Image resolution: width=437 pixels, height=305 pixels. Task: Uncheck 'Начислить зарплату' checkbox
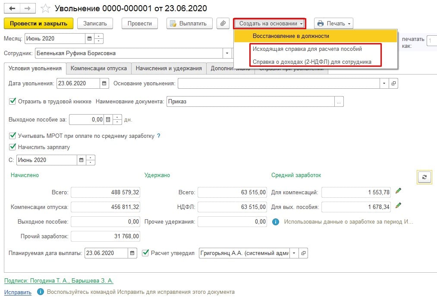pyautogui.click(x=12, y=147)
